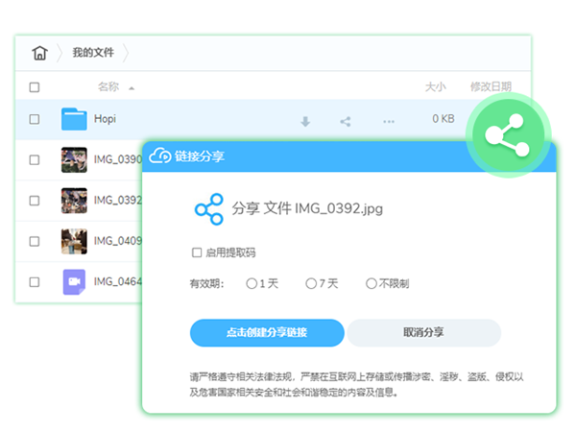Click the IMG_0464 file name
Image resolution: width=576 pixels, height=432 pixels.
[x=118, y=281]
